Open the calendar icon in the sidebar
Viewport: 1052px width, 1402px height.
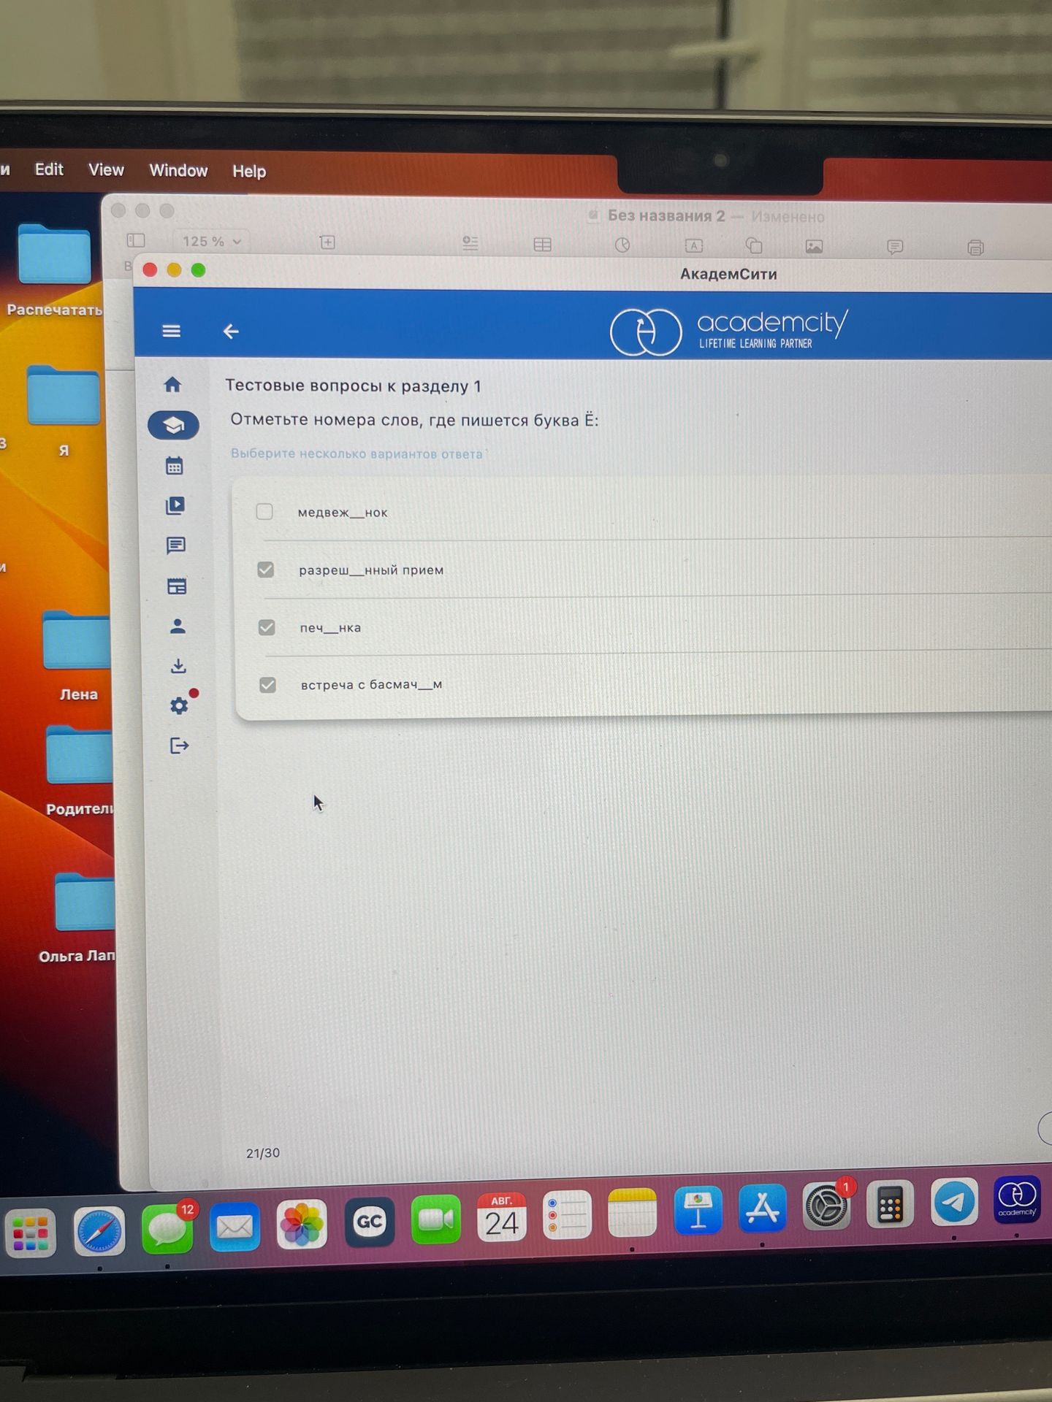click(x=174, y=466)
